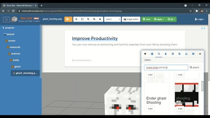Click the shooting ghast thumbnail image

pos(187,95)
